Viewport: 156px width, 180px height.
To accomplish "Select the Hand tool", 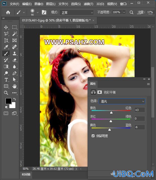I will click(x=14, y=86).
